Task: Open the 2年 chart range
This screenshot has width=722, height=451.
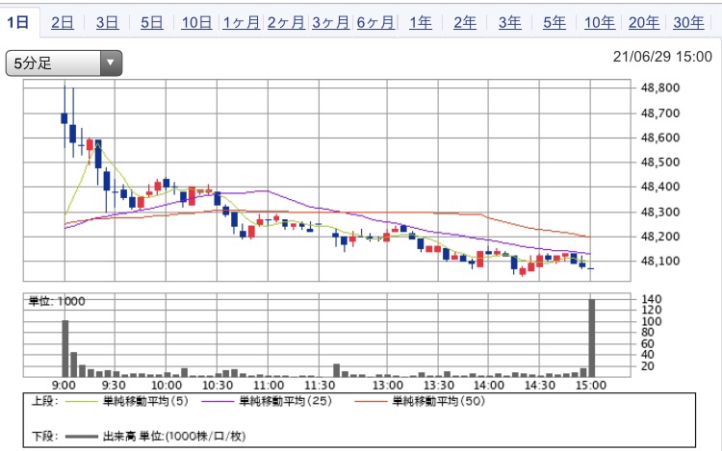Action: 465,22
